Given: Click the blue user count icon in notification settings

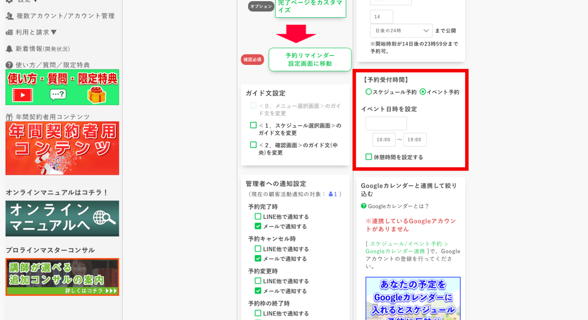Looking at the screenshot, I should [331, 194].
